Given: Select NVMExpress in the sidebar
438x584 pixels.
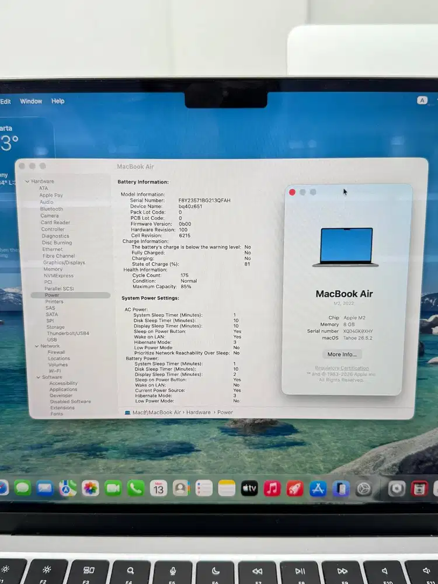Looking at the screenshot, I should tap(59, 276).
